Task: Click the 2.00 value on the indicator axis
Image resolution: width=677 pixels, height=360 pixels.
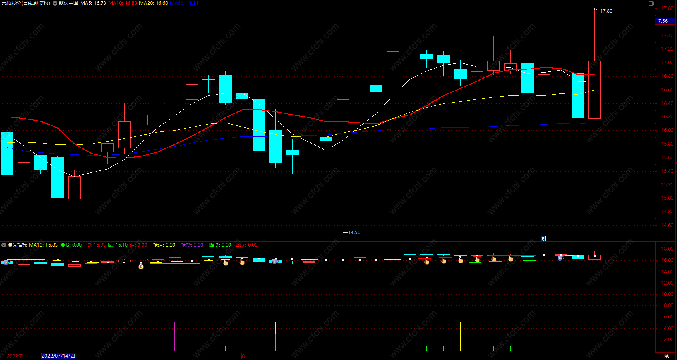Action: coord(669,340)
